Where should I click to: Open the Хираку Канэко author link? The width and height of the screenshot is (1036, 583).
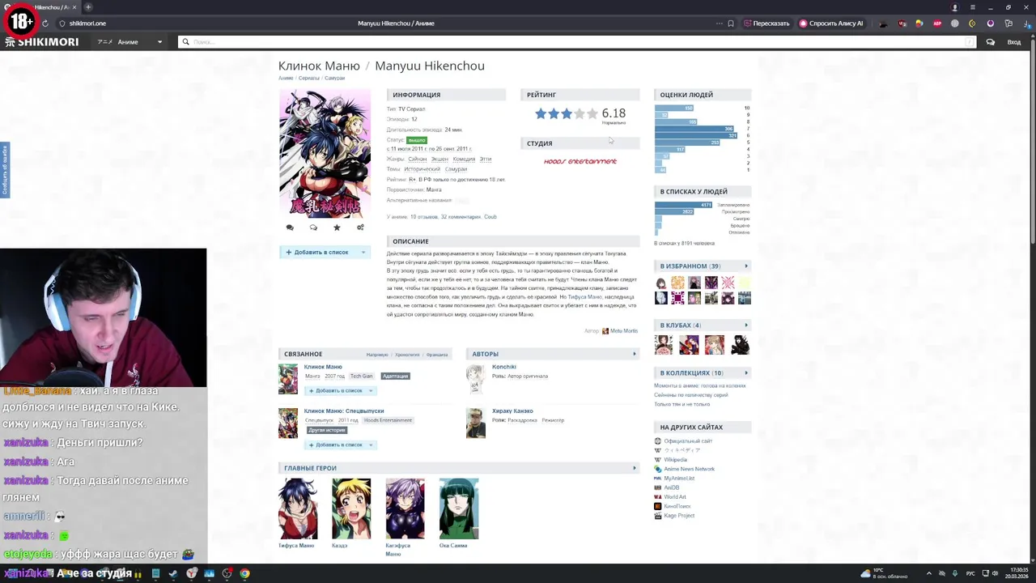[512, 411]
